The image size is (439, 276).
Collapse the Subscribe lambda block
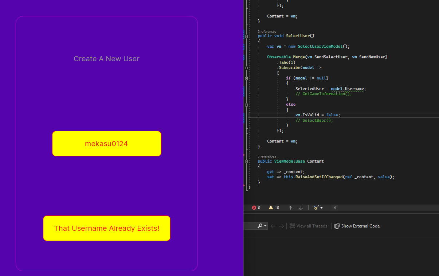point(247,68)
